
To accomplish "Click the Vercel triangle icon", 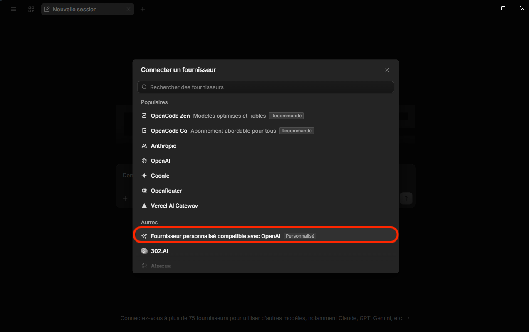I will [x=144, y=206].
